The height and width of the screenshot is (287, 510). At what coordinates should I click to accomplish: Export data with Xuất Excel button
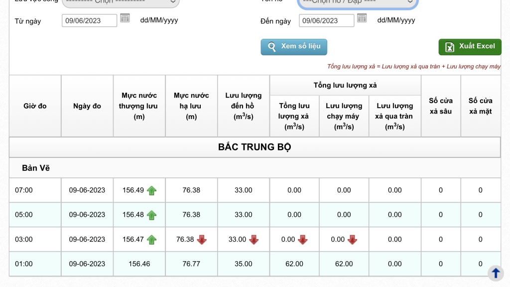point(470,47)
